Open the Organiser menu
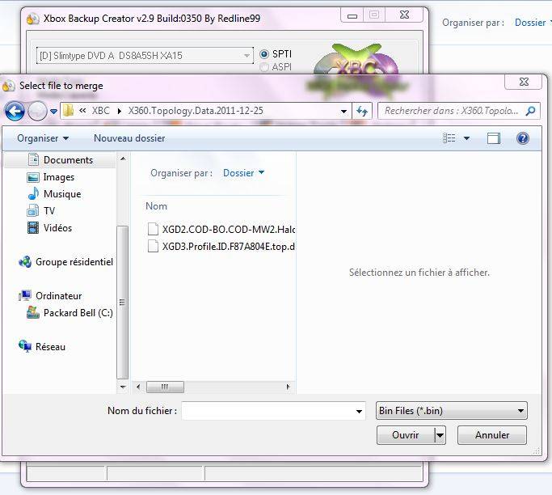The width and height of the screenshot is (552, 495). click(x=43, y=138)
